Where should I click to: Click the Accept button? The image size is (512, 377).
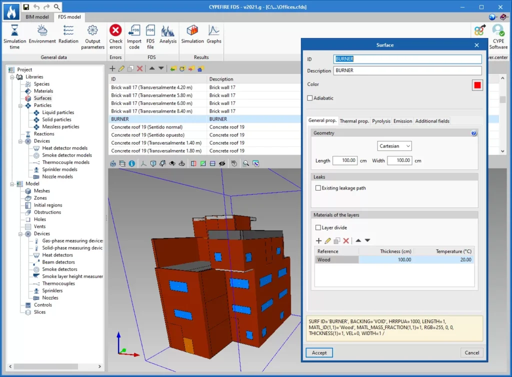point(319,352)
